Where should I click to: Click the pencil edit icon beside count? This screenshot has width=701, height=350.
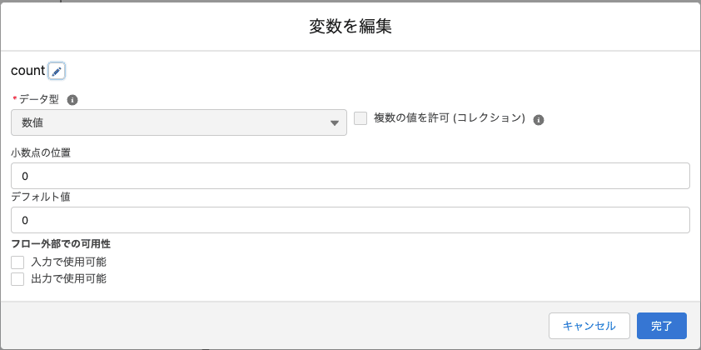[x=57, y=71]
